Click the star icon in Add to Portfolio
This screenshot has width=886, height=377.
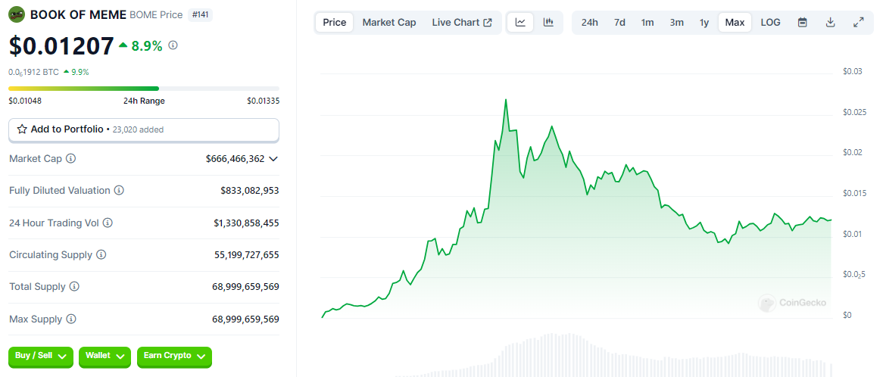click(22, 129)
